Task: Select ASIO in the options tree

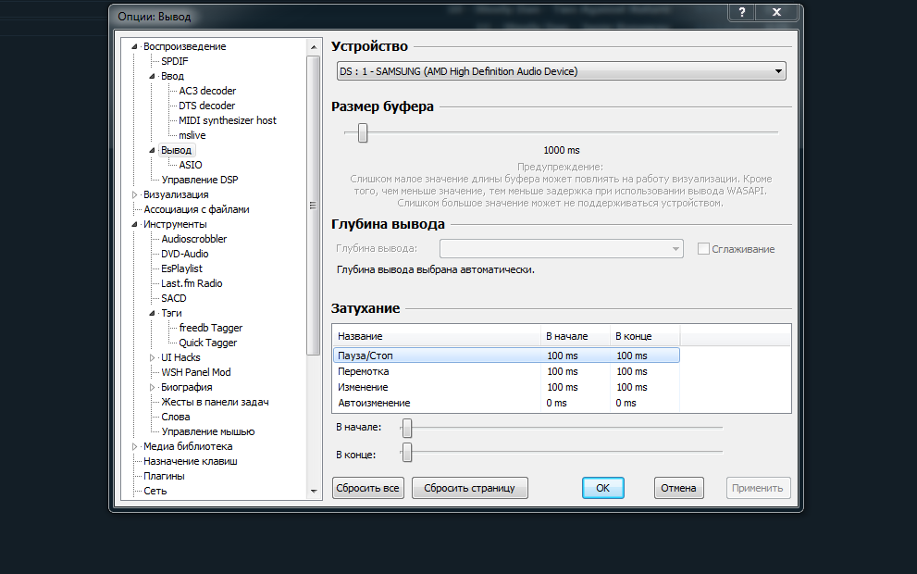Action: tap(190, 165)
